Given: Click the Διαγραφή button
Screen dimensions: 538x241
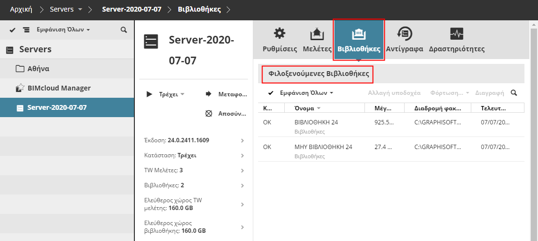Looking at the screenshot, I should [490, 93].
